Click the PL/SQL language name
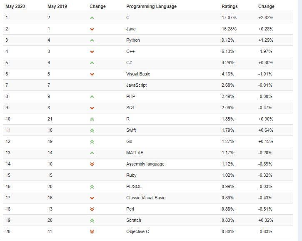The image size is (302, 241). coord(134,186)
